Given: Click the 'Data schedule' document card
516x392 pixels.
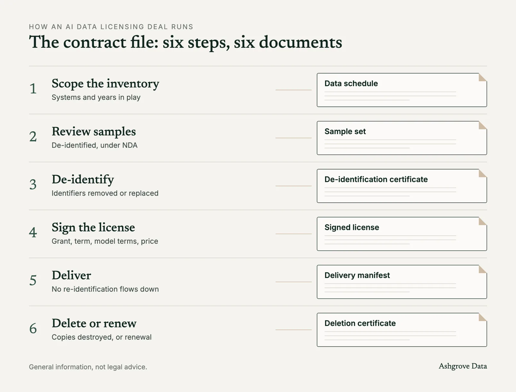Looking at the screenshot, I should tap(402, 90).
